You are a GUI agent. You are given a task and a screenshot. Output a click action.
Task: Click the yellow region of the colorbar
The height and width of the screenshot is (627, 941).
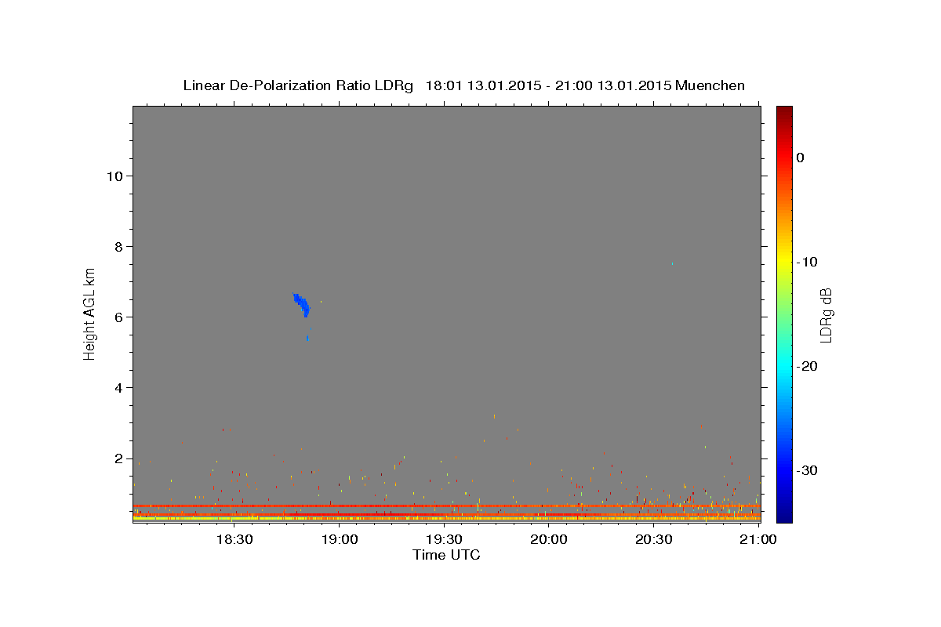tap(783, 259)
